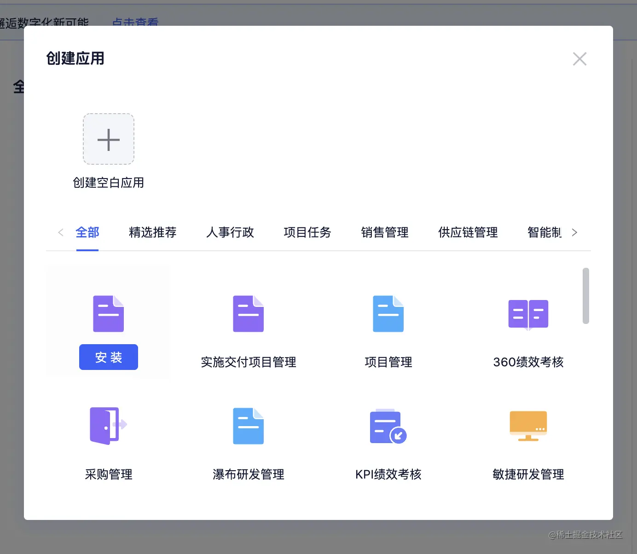Open the 销售管理 tab
Image resolution: width=637 pixels, height=554 pixels.
point(385,232)
